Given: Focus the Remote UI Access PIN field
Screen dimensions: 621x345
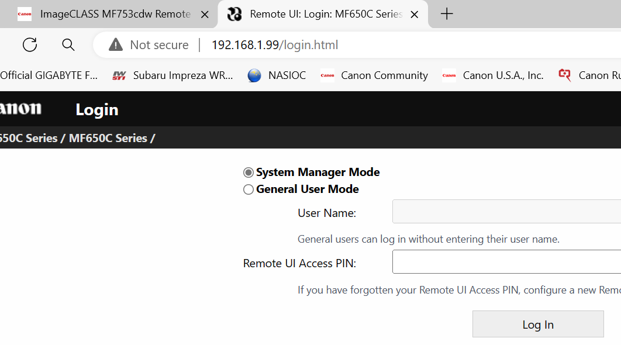Looking at the screenshot, I should (x=506, y=262).
